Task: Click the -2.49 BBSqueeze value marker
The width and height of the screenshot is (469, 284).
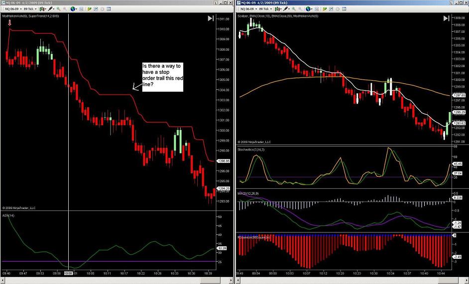Action: point(458,257)
